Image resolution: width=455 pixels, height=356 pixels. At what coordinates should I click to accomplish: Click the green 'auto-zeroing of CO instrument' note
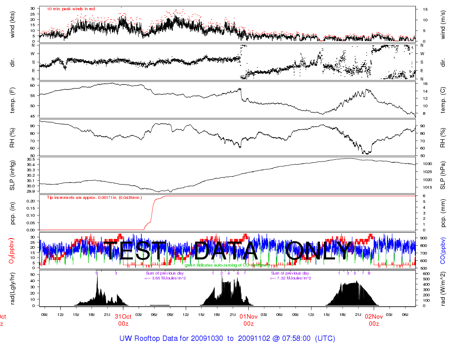227,265
